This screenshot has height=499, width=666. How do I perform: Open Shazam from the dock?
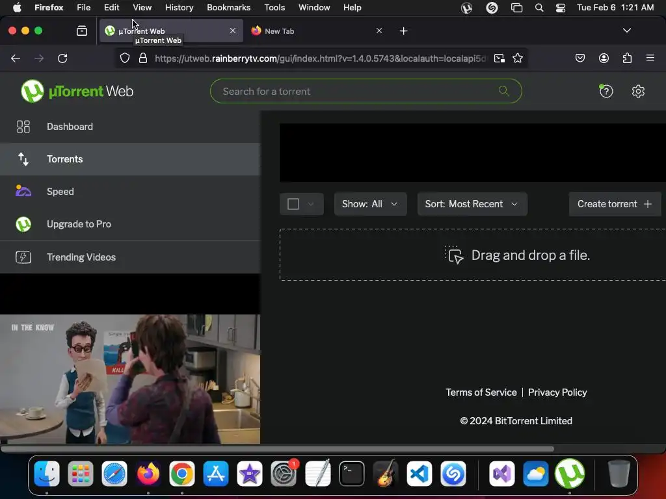453,473
